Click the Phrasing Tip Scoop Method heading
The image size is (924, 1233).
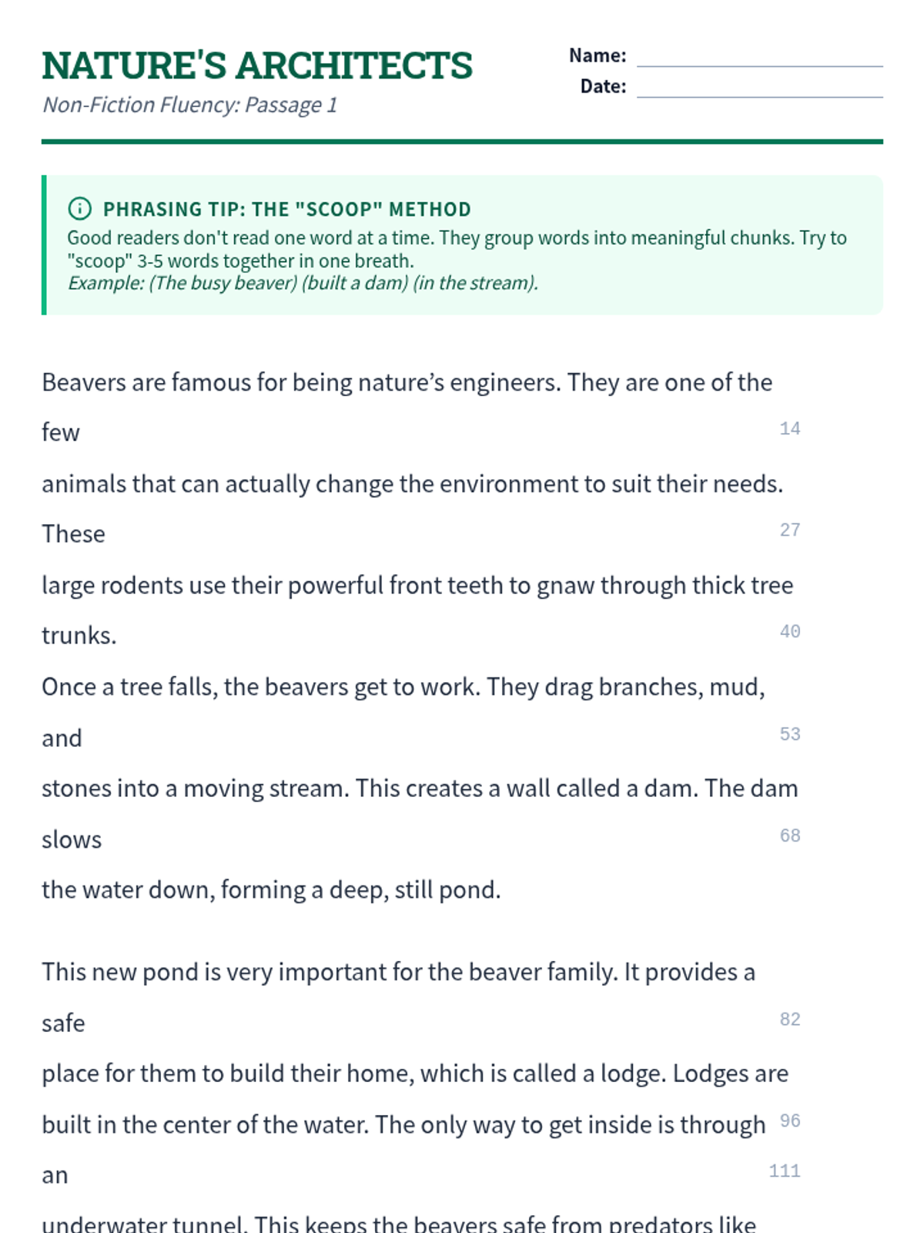pyautogui.click(x=286, y=210)
